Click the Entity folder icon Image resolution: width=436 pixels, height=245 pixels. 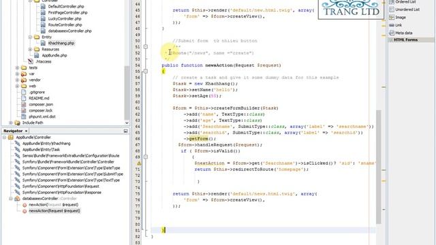pos(37,37)
